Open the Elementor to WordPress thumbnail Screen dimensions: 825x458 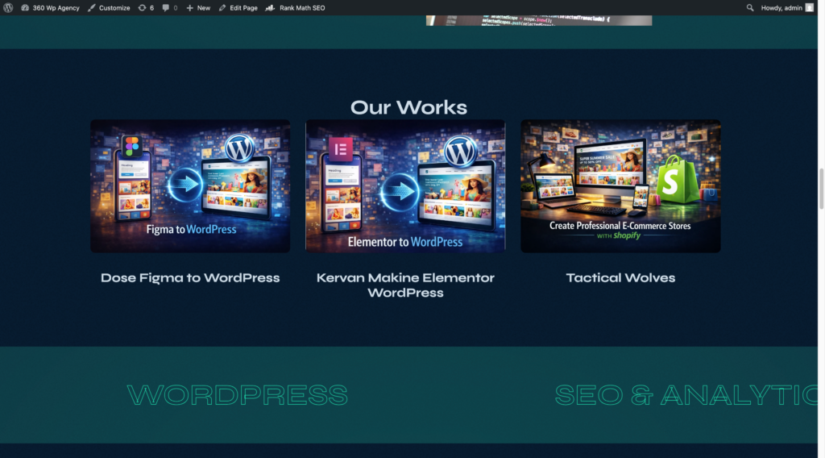click(x=405, y=185)
